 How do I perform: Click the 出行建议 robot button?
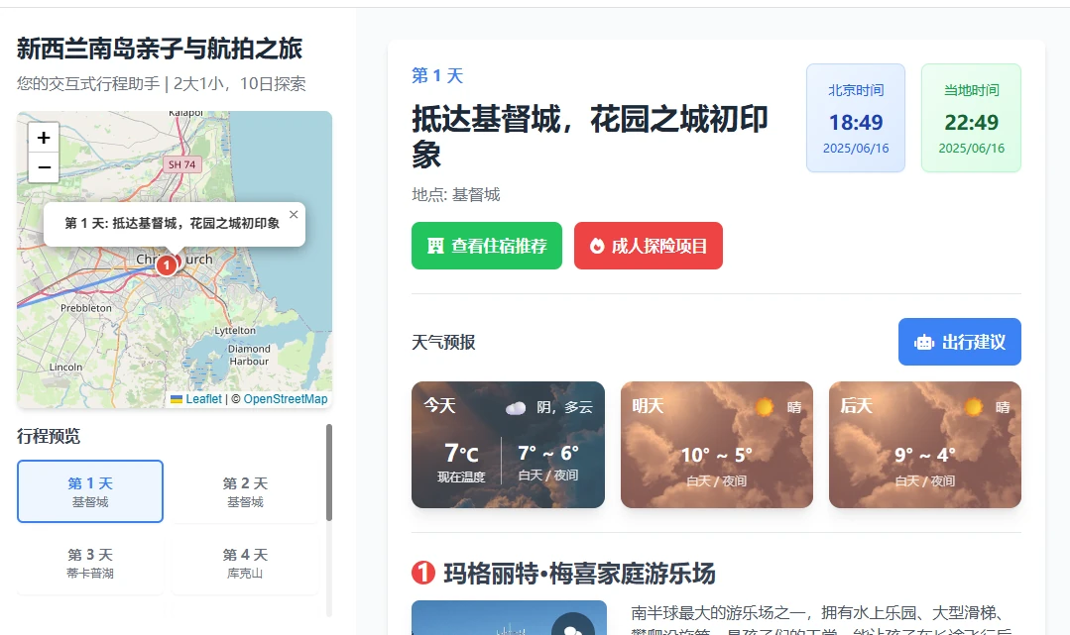[959, 342]
